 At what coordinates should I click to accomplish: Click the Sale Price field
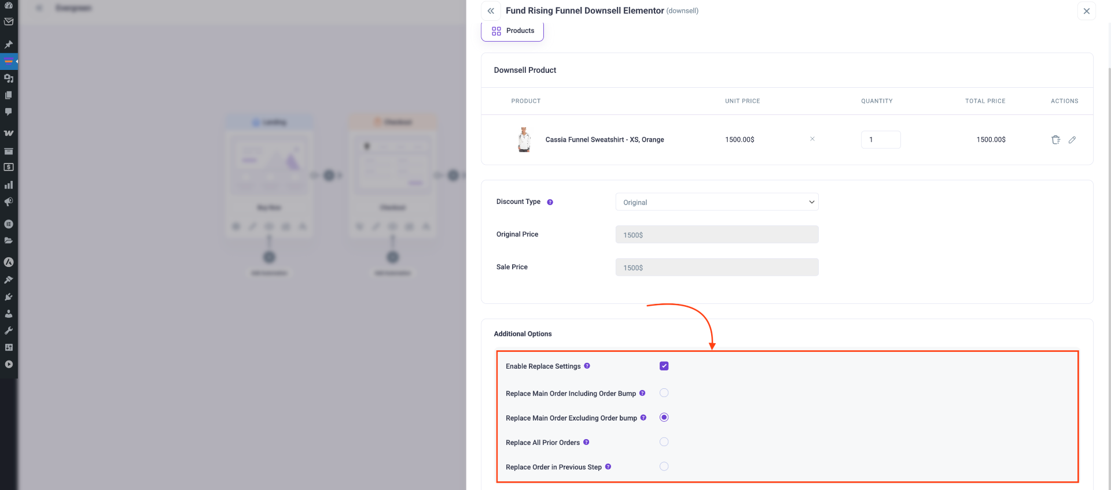[717, 268]
